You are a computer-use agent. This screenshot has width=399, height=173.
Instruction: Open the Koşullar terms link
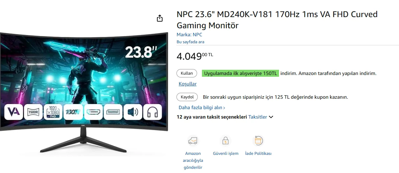pyautogui.click(x=188, y=84)
